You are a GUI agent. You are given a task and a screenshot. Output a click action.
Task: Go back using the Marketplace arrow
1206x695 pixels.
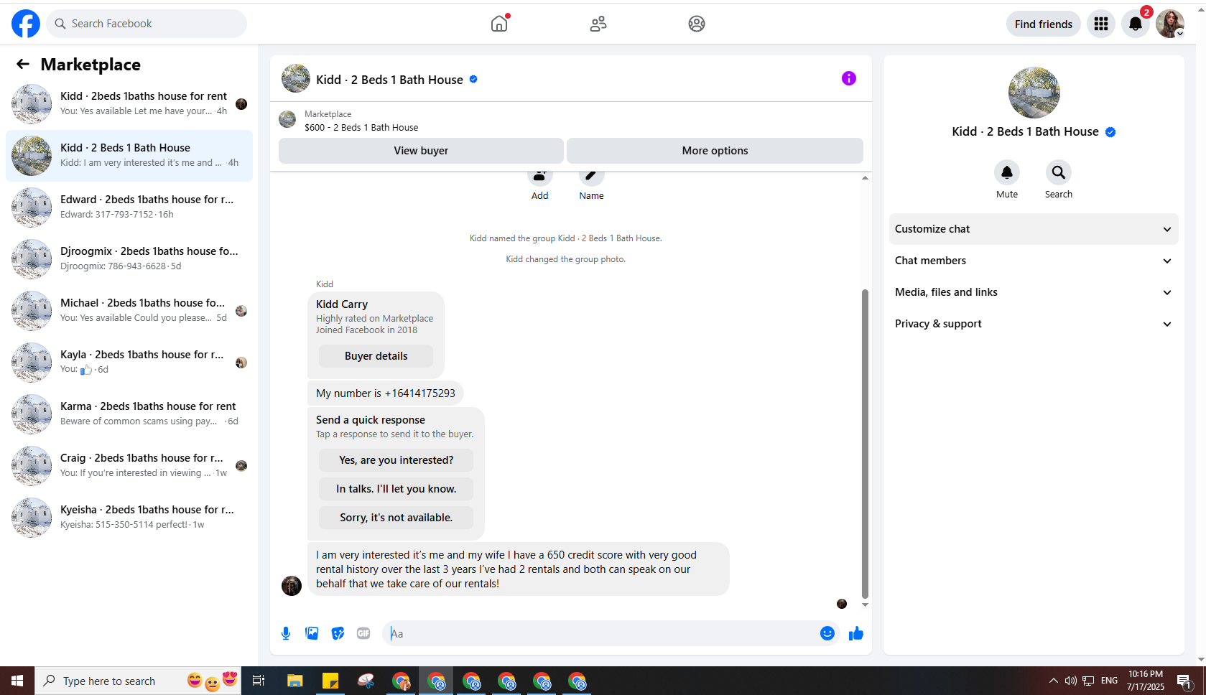click(23, 65)
